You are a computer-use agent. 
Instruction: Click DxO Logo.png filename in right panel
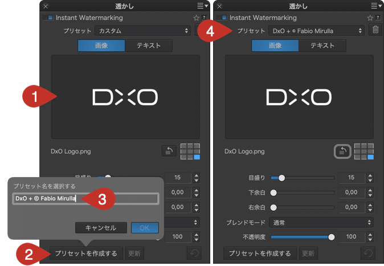pos(244,152)
